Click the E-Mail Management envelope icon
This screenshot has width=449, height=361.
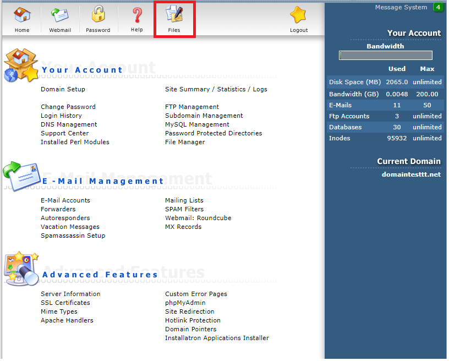coord(21,177)
